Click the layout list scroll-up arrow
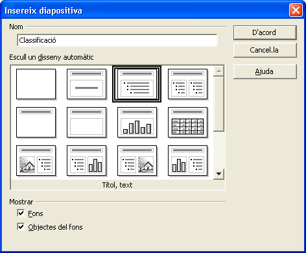The width and height of the screenshot is (306, 253). click(218, 71)
